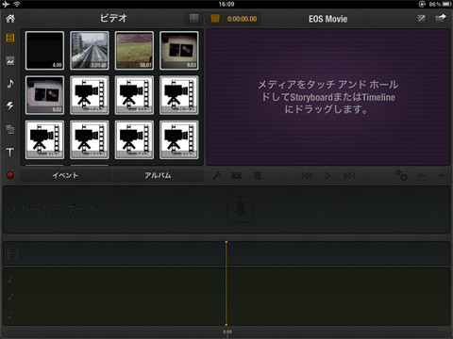Switch to the アルバム tab

158,175
